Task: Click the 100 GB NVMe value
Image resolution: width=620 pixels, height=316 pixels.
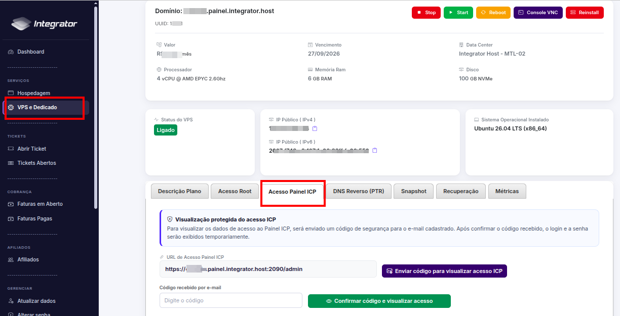Action: tap(476, 79)
